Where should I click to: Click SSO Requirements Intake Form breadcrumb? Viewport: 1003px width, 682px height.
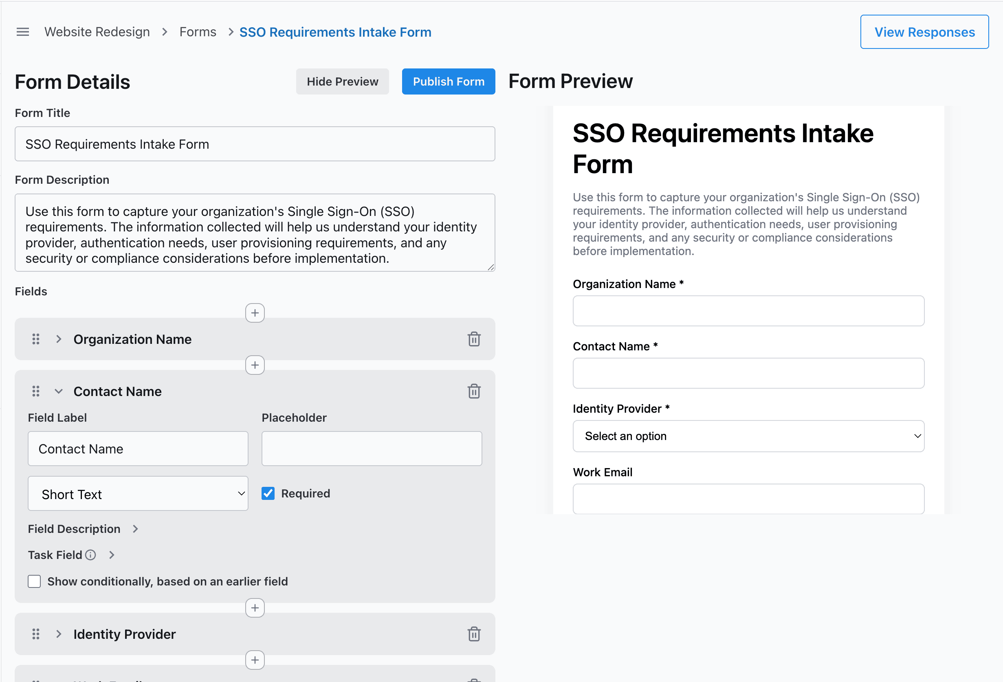(335, 32)
